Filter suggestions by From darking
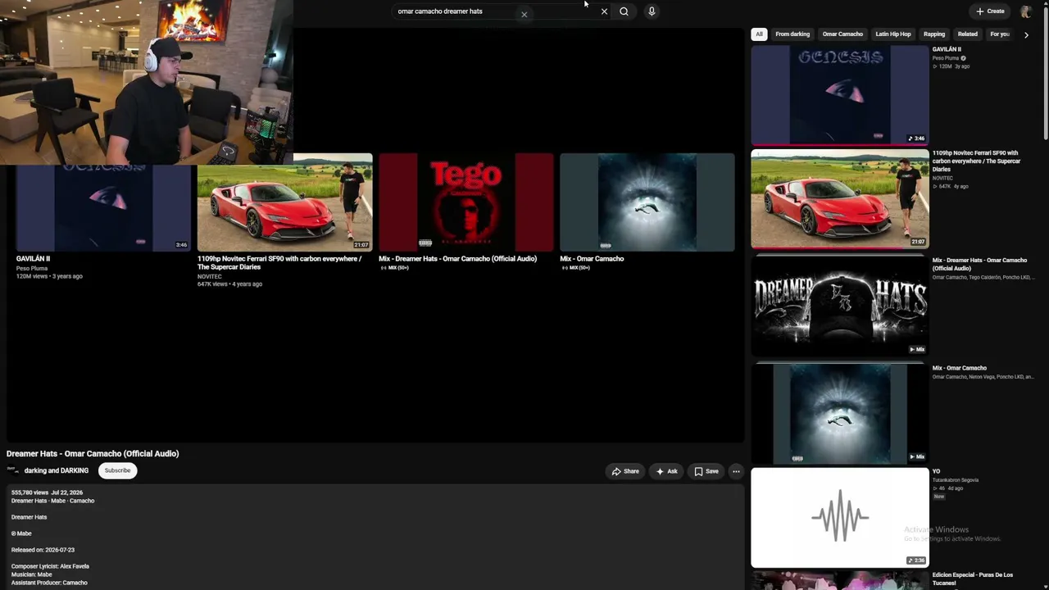The image size is (1049, 590). tap(792, 34)
